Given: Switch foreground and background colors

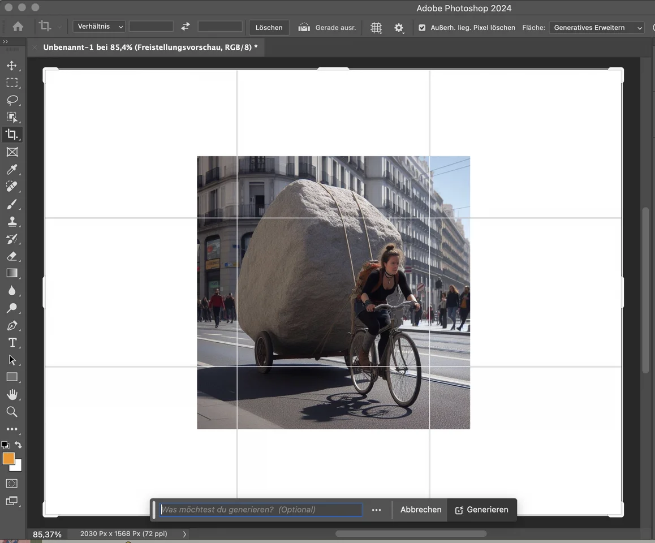Looking at the screenshot, I should click(x=18, y=445).
